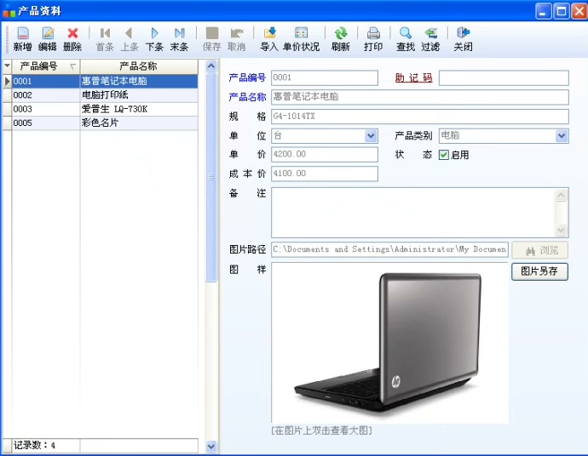Viewport: 588px width, 456px height.
Task: Select the 0002 product code cell
Action: click(x=46, y=94)
